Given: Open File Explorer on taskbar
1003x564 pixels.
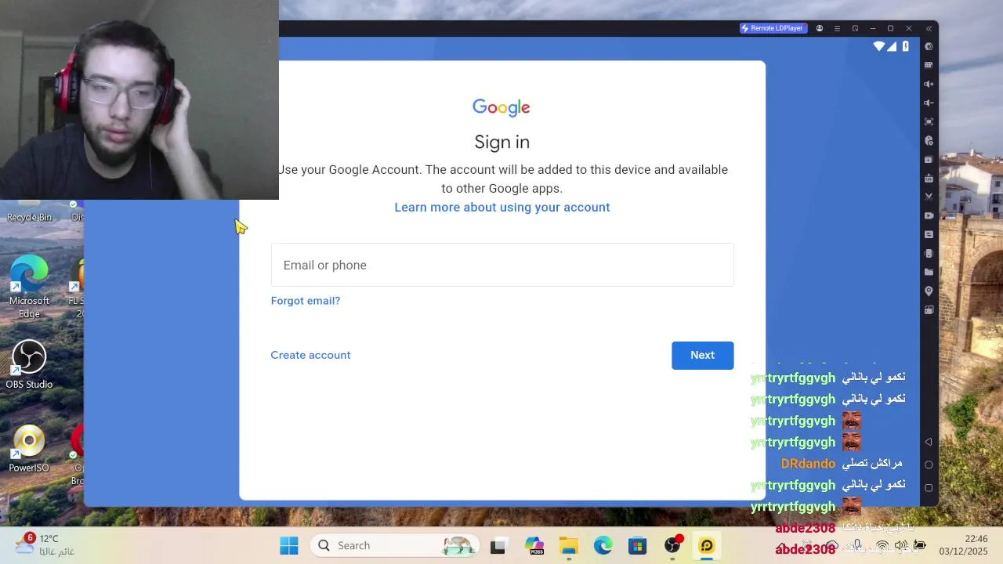Looking at the screenshot, I should [x=569, y=546].
